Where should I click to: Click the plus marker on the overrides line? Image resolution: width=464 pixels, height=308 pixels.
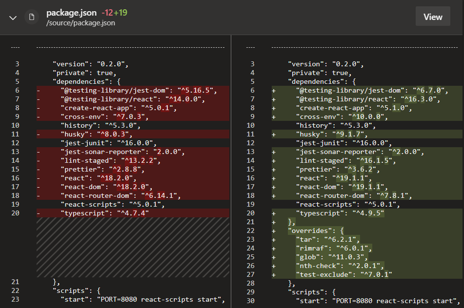click(273, 231)
